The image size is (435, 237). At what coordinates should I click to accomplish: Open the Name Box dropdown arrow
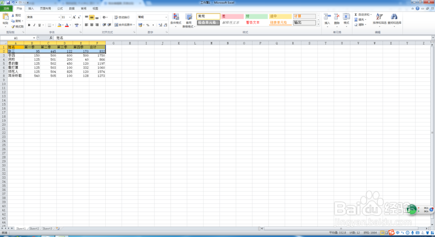[34, 38]
